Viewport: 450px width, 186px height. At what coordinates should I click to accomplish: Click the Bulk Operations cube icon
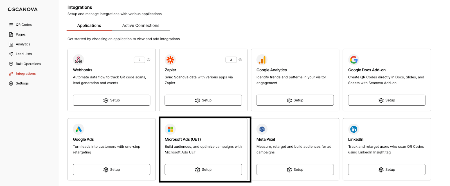coord(11,64)
